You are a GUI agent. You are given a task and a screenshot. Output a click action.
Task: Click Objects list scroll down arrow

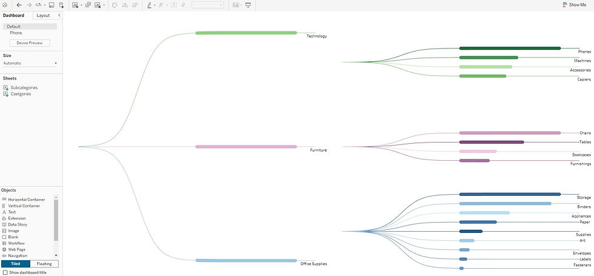coord(56,256)
